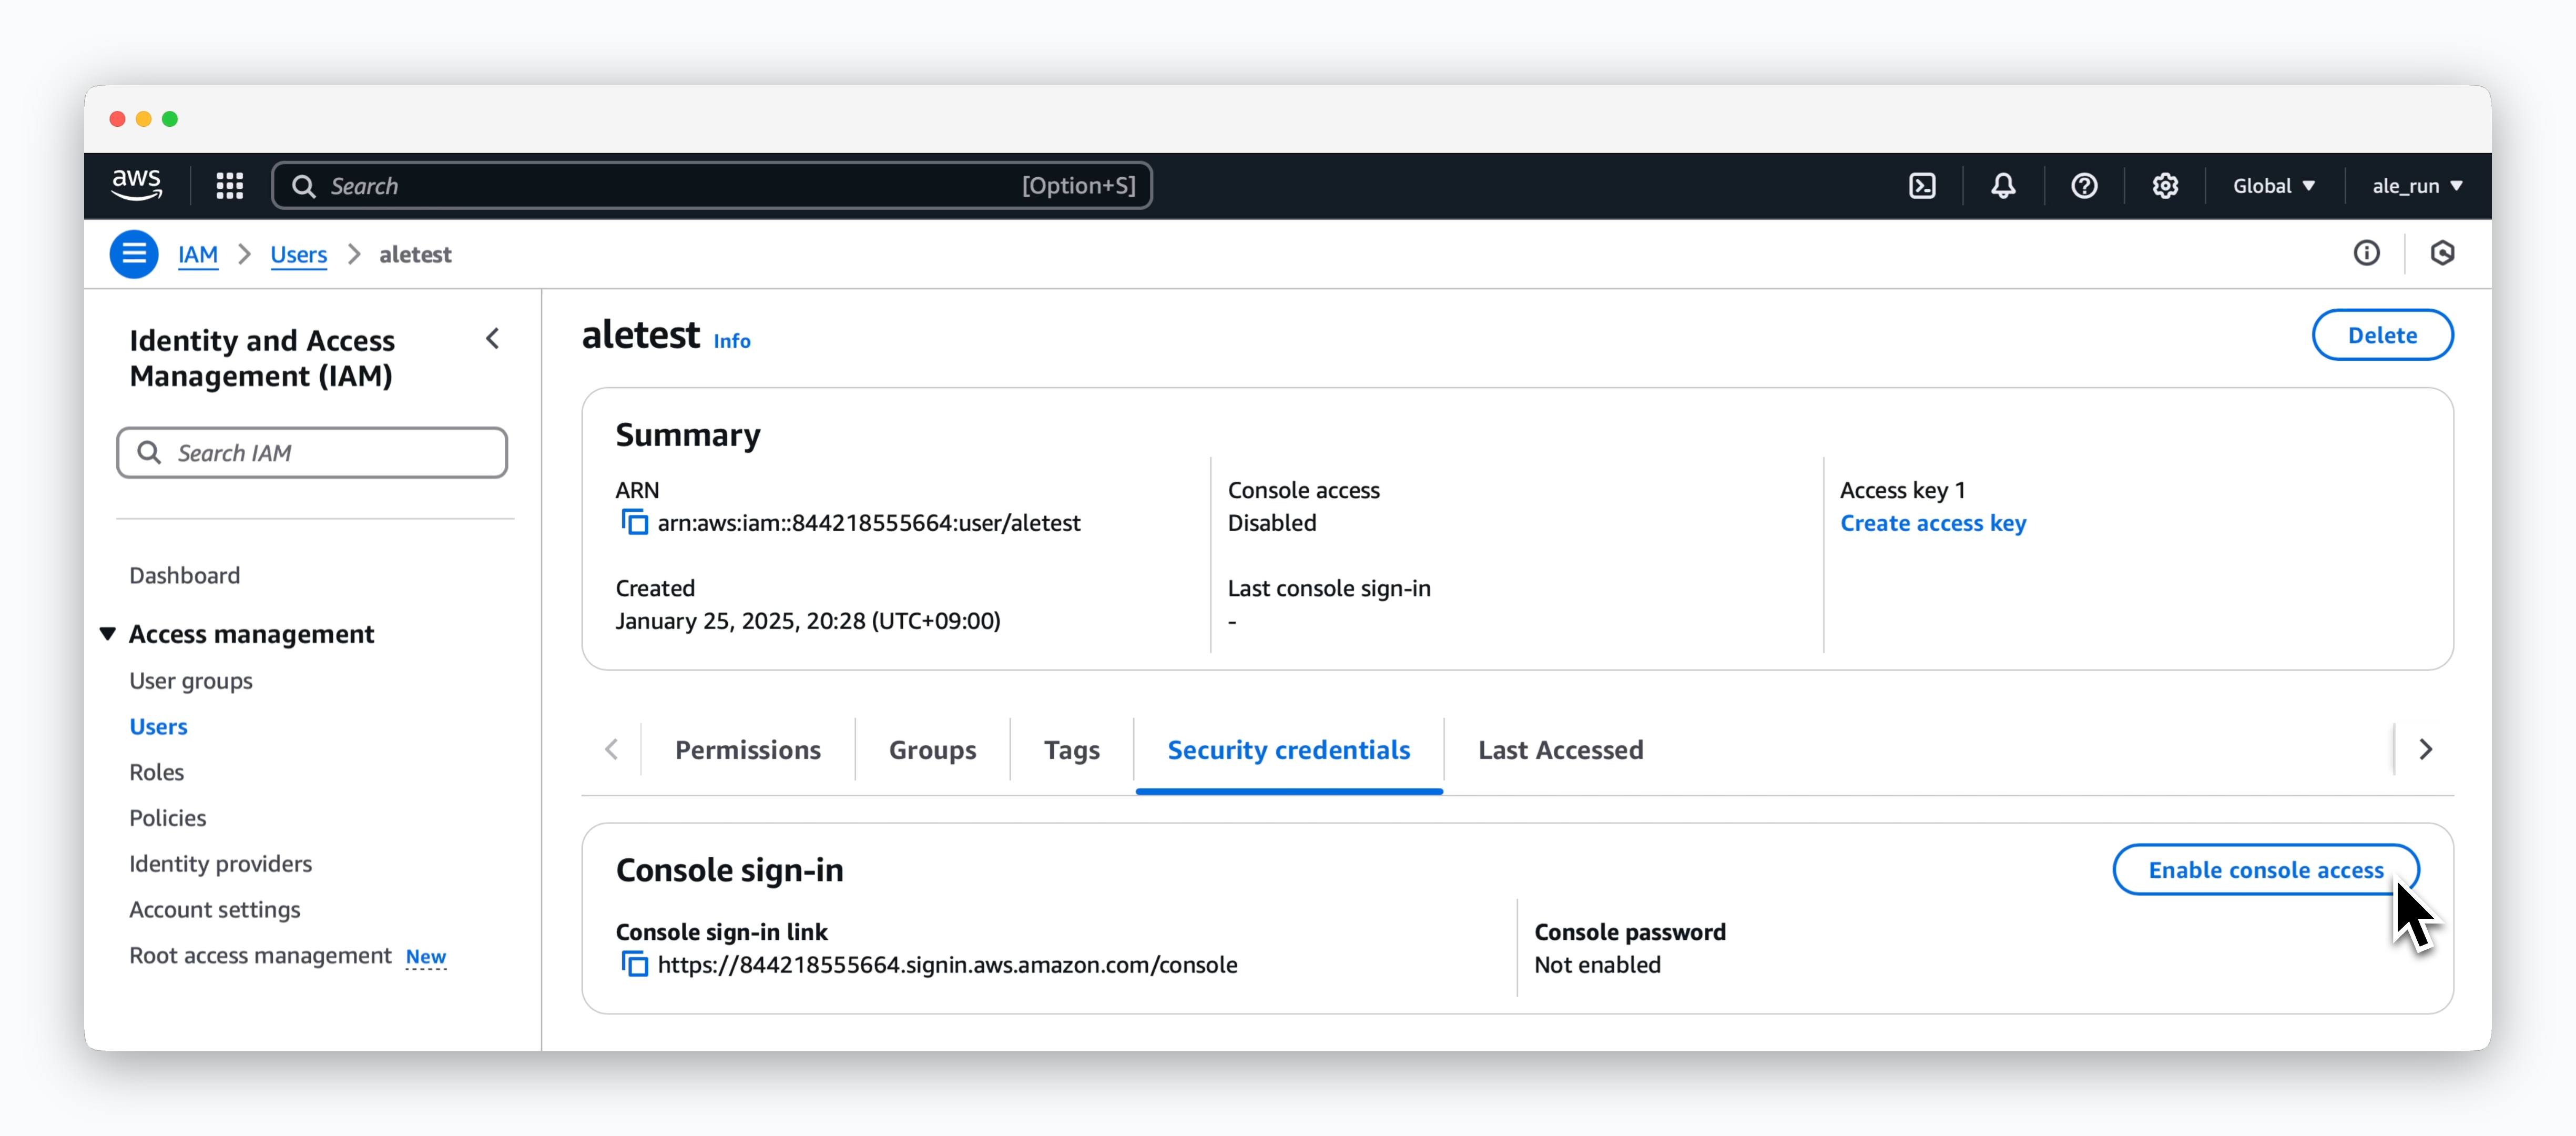Viewport: 2576px width, 1136px height.
Task: Open User groups in the sidebar
Action: click(x=190, y=681)
